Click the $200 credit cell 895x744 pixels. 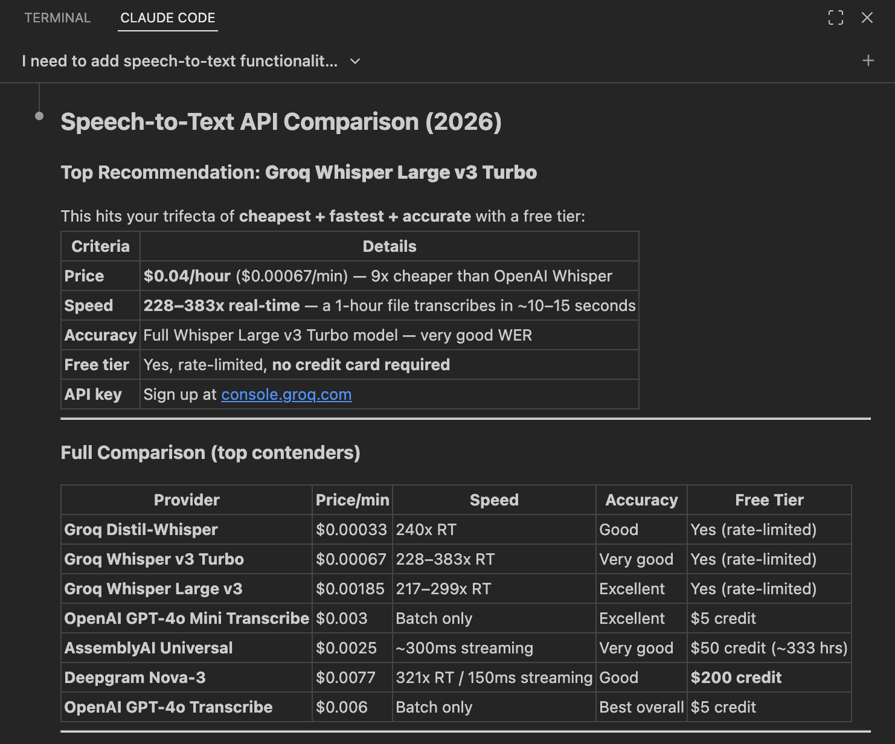736,678
